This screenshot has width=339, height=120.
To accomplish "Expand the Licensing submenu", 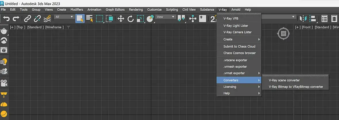I will coord(239,87).
